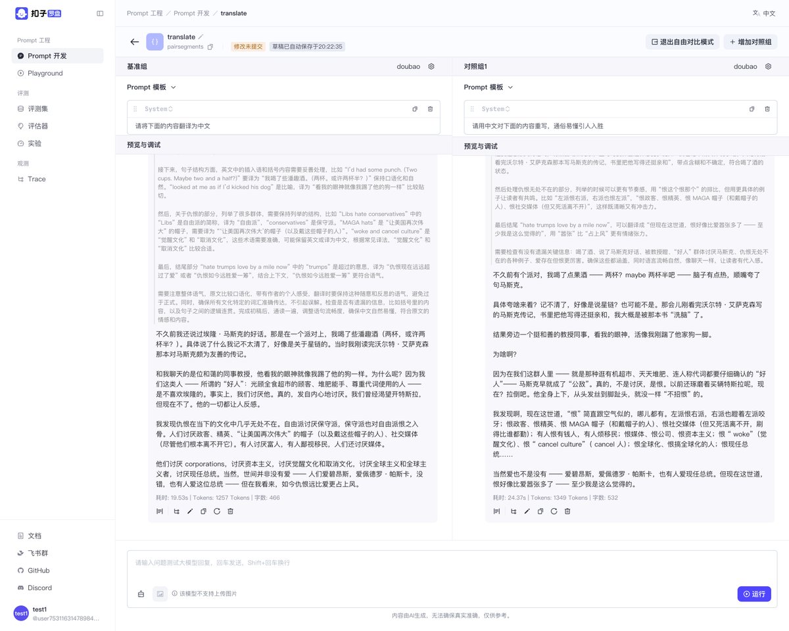Go to 评测集 in the sidebar
This screenshot has width=789, height=631.
57,108
